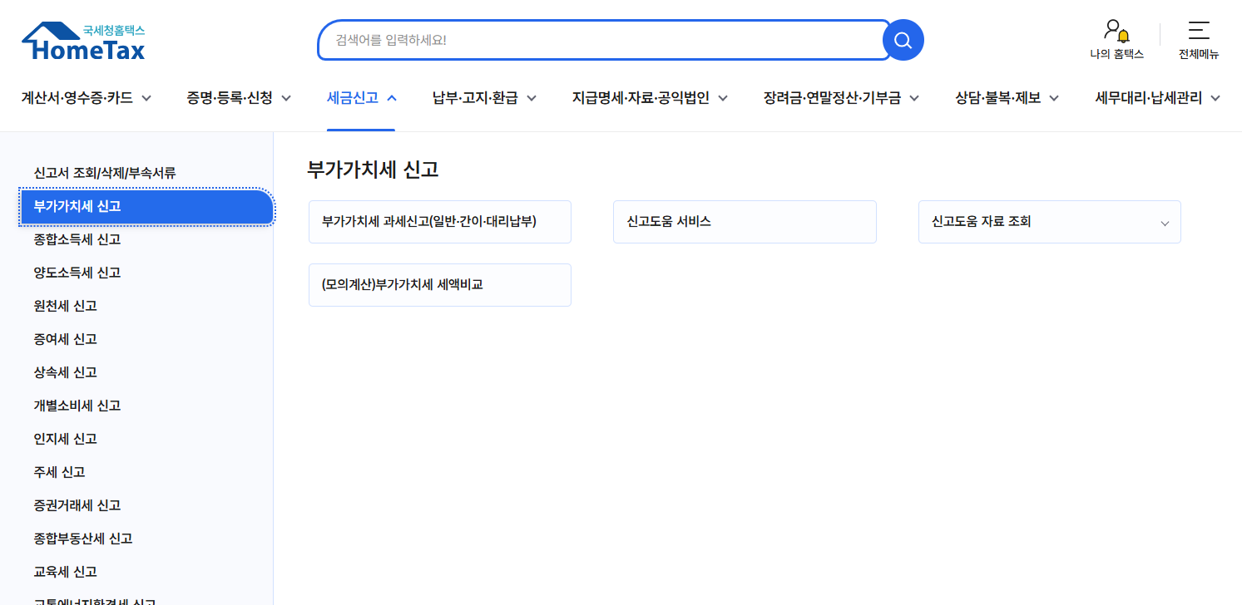The image size is (1242, 605).
Task: Click the search magnifier icon
Action: pos(903,39)
